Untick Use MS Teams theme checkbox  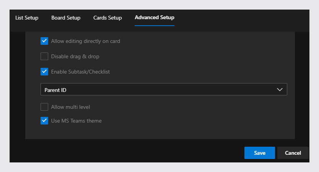44,121
